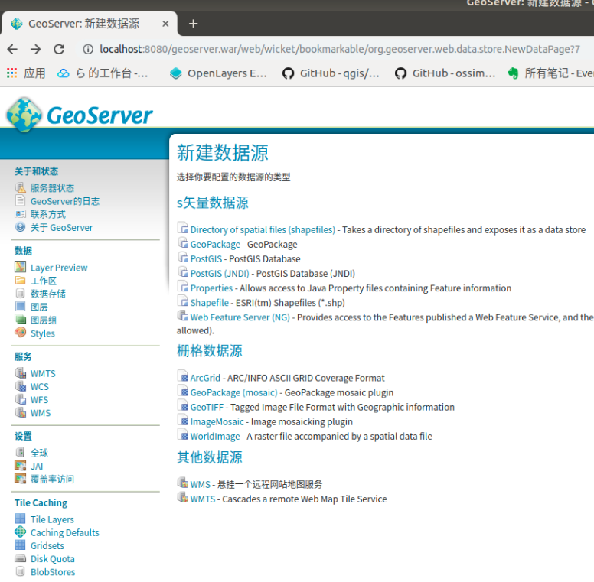The width and height of the screenshot is (594, 582).
Task: Click the Disk Quota icon
Action: pyautogui.click(x=21, y=559)
